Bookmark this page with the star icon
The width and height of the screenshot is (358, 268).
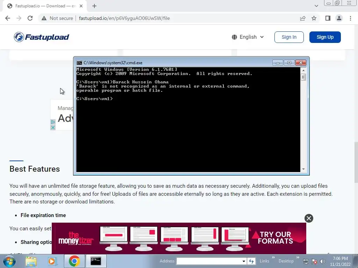[314, 18]
